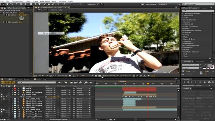Select the Rotation tool

(x=17, y=4)
